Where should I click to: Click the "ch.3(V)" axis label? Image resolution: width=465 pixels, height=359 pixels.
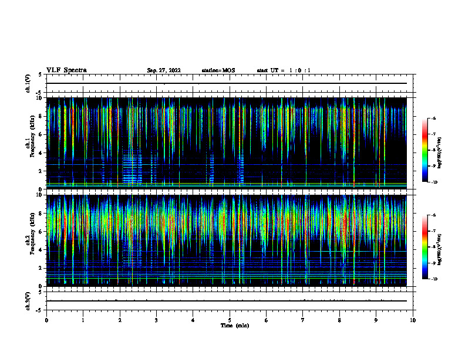28,301
